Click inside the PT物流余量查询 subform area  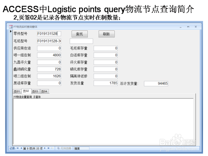(103, 121)
